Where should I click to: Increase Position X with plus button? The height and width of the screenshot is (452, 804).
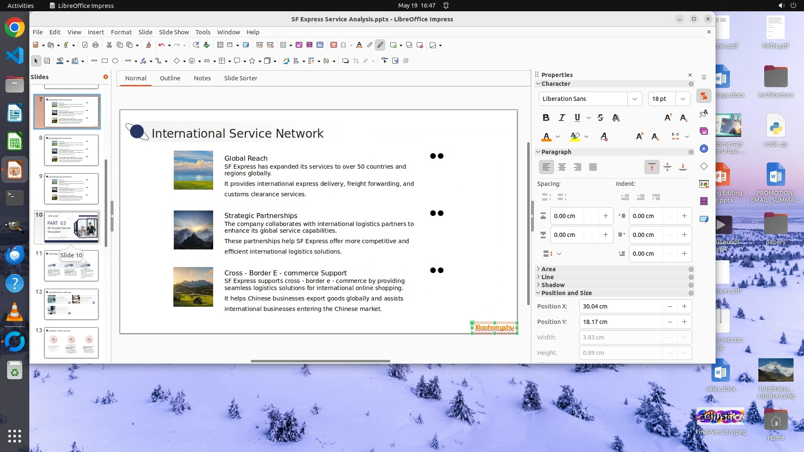(x=684, y=306)
